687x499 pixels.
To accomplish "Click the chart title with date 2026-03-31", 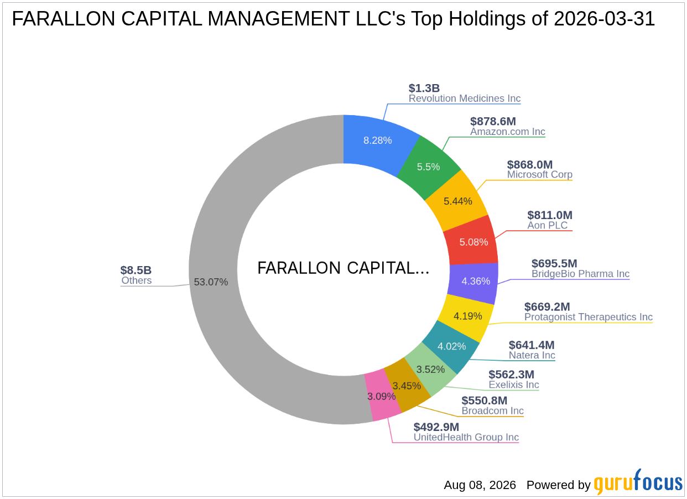I will (334, 19).
